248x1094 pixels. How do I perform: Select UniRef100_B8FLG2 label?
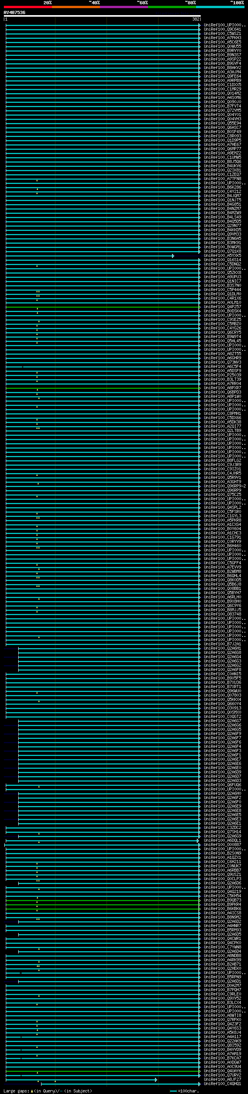pos(222,460)
